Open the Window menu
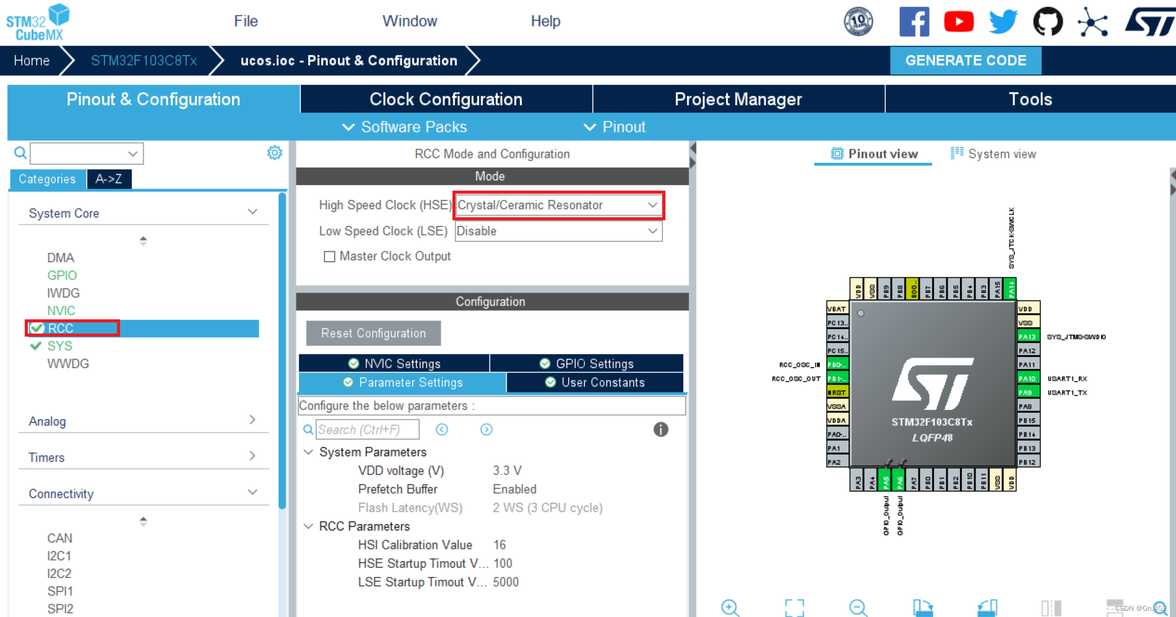 pyautogui.click(x=410, y=21)
